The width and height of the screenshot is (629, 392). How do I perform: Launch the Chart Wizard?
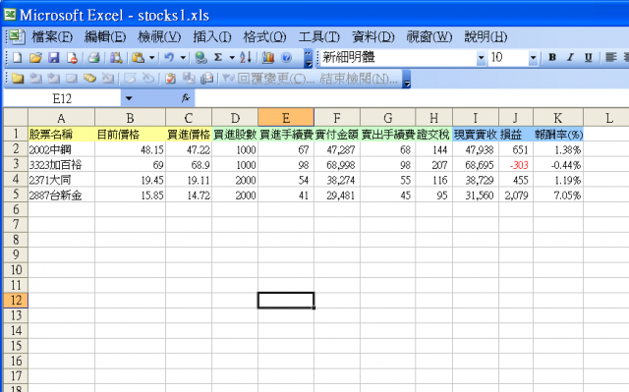tap(268, 58)
